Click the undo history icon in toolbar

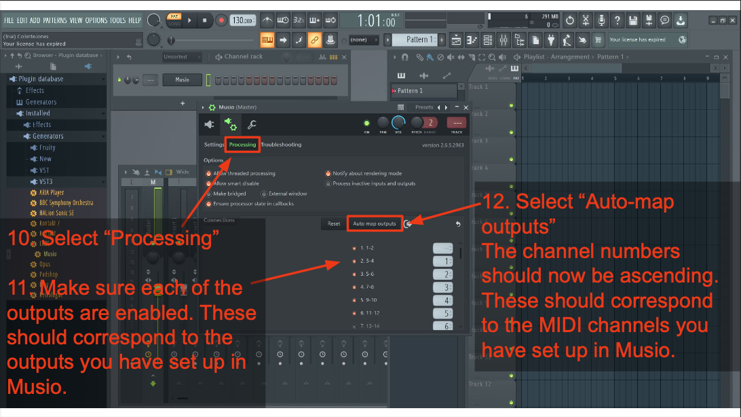click(x=570, y=20)
